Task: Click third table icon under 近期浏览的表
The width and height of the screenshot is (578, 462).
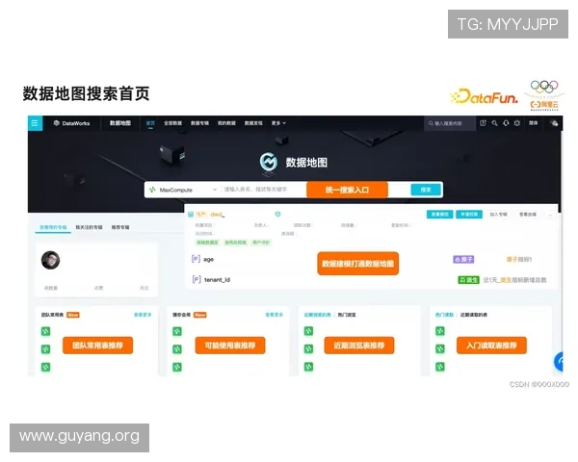Action: 308,367
